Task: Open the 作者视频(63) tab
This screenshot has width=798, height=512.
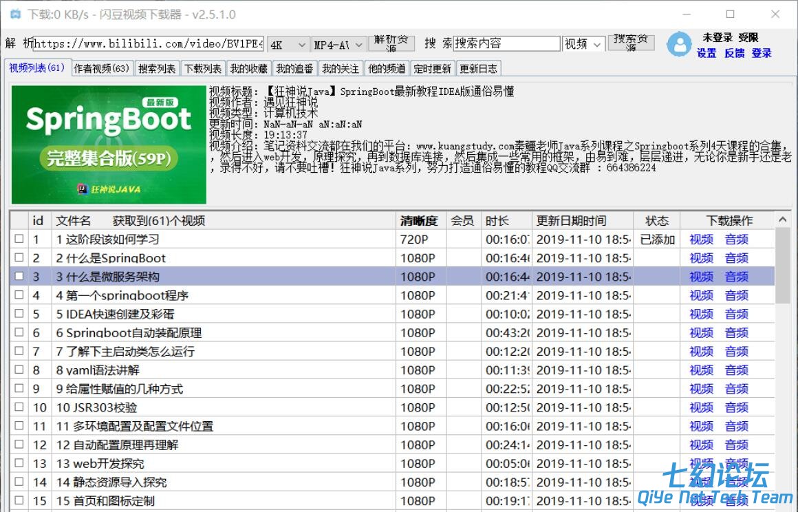Action: [x=102, y=68]
